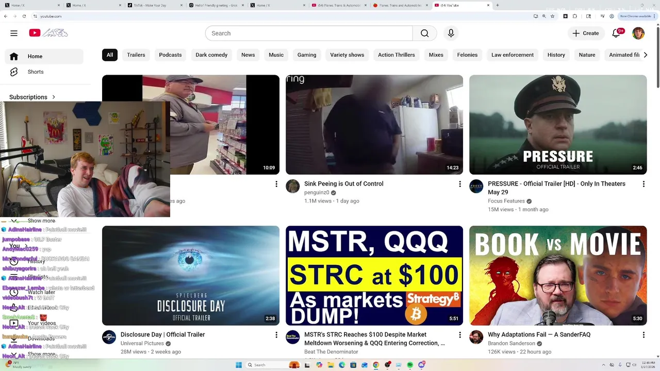Show more filter chips with right arrow
The width and height of the screenshot is (660, 371).
coord(645,55)
